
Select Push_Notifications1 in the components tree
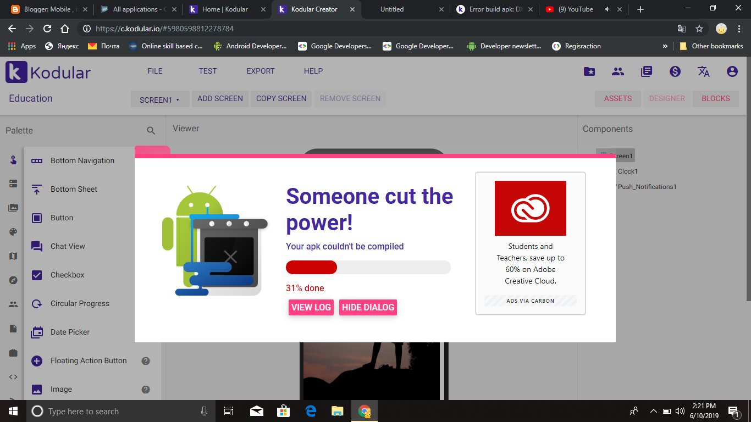tap(647, 187)
